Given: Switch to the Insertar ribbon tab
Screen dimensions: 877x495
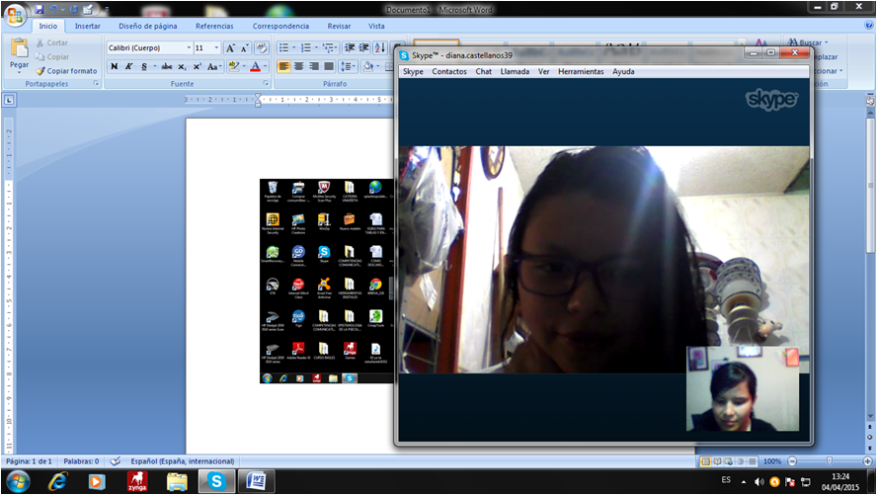Looking at the screenshot, I should tap(88, 26).
